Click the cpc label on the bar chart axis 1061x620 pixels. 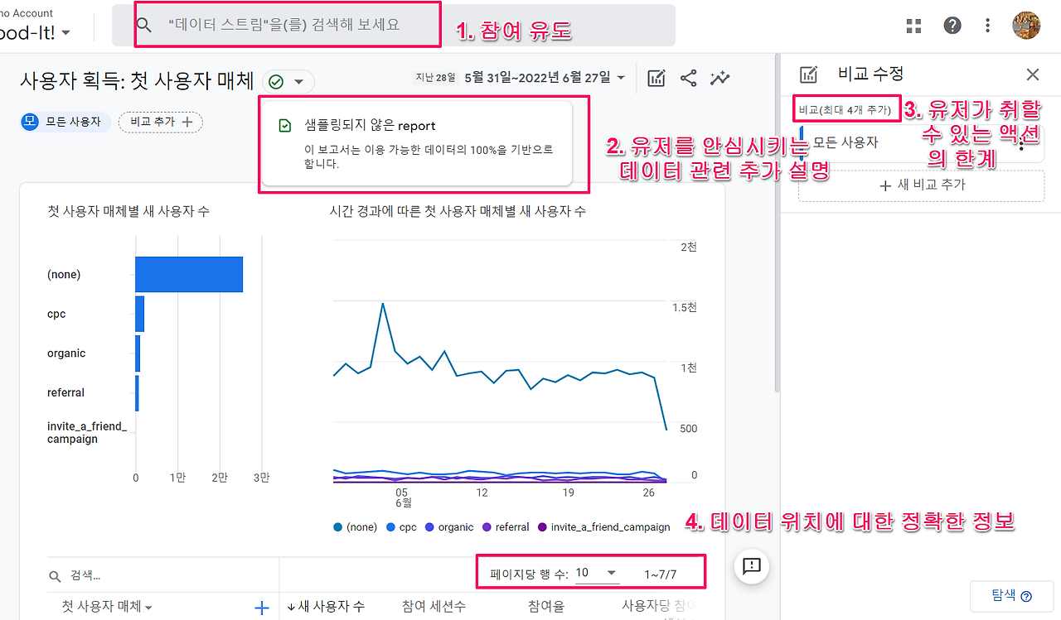pos(56,314)
